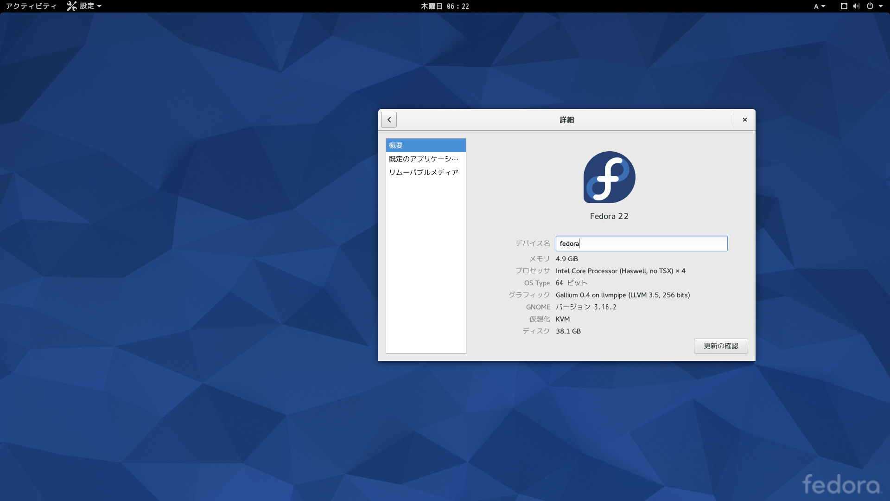This screenshot has height=501, width=890.
Task: Click the screen indicator icon in the top bar
Action: pos(844,6)
